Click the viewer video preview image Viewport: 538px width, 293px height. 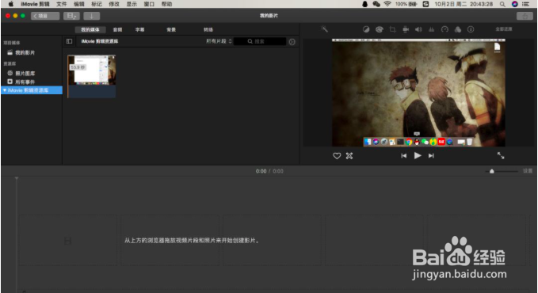point(418,93)
